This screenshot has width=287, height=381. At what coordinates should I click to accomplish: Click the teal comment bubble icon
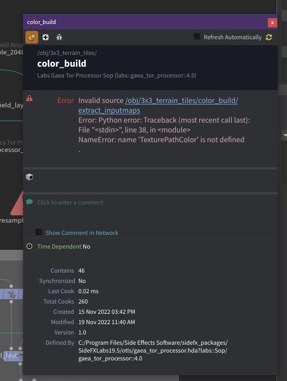pyautogui.click(x=29, y=202)
